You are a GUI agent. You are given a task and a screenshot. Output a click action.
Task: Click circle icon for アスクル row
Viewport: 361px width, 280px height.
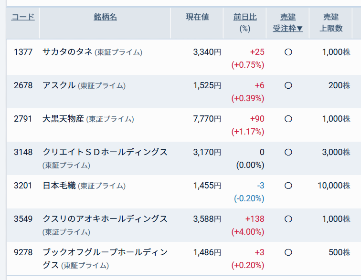288,85
